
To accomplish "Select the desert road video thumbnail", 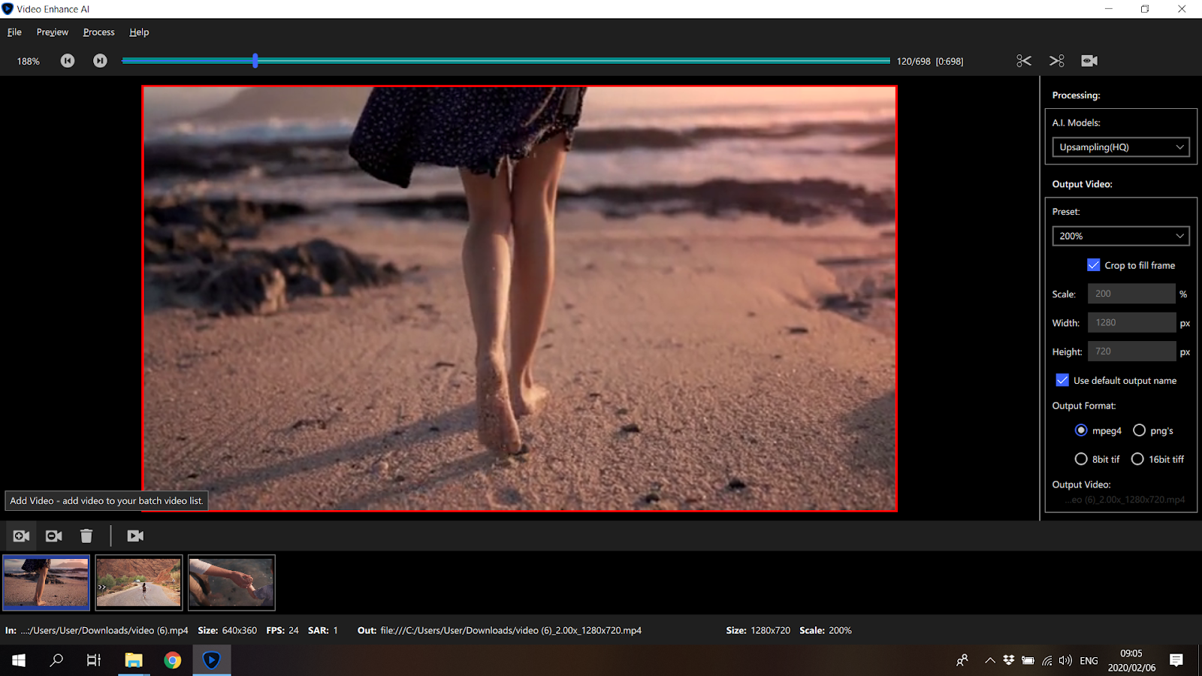I will 139,583.
